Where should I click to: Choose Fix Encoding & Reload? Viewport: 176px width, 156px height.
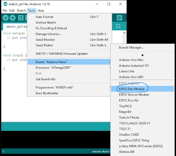click(x=70, y=28)
